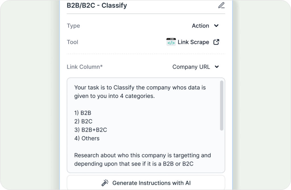Click the Type field label
Screen dimensions: 291x190
pos(73,26)
